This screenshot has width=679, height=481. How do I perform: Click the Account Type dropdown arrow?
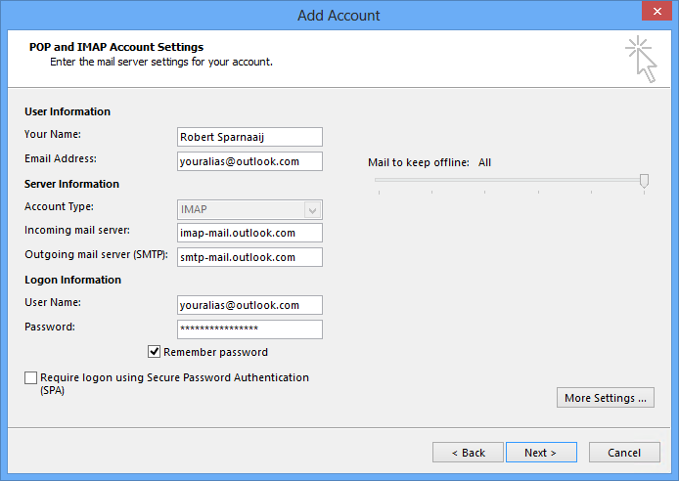312,210
